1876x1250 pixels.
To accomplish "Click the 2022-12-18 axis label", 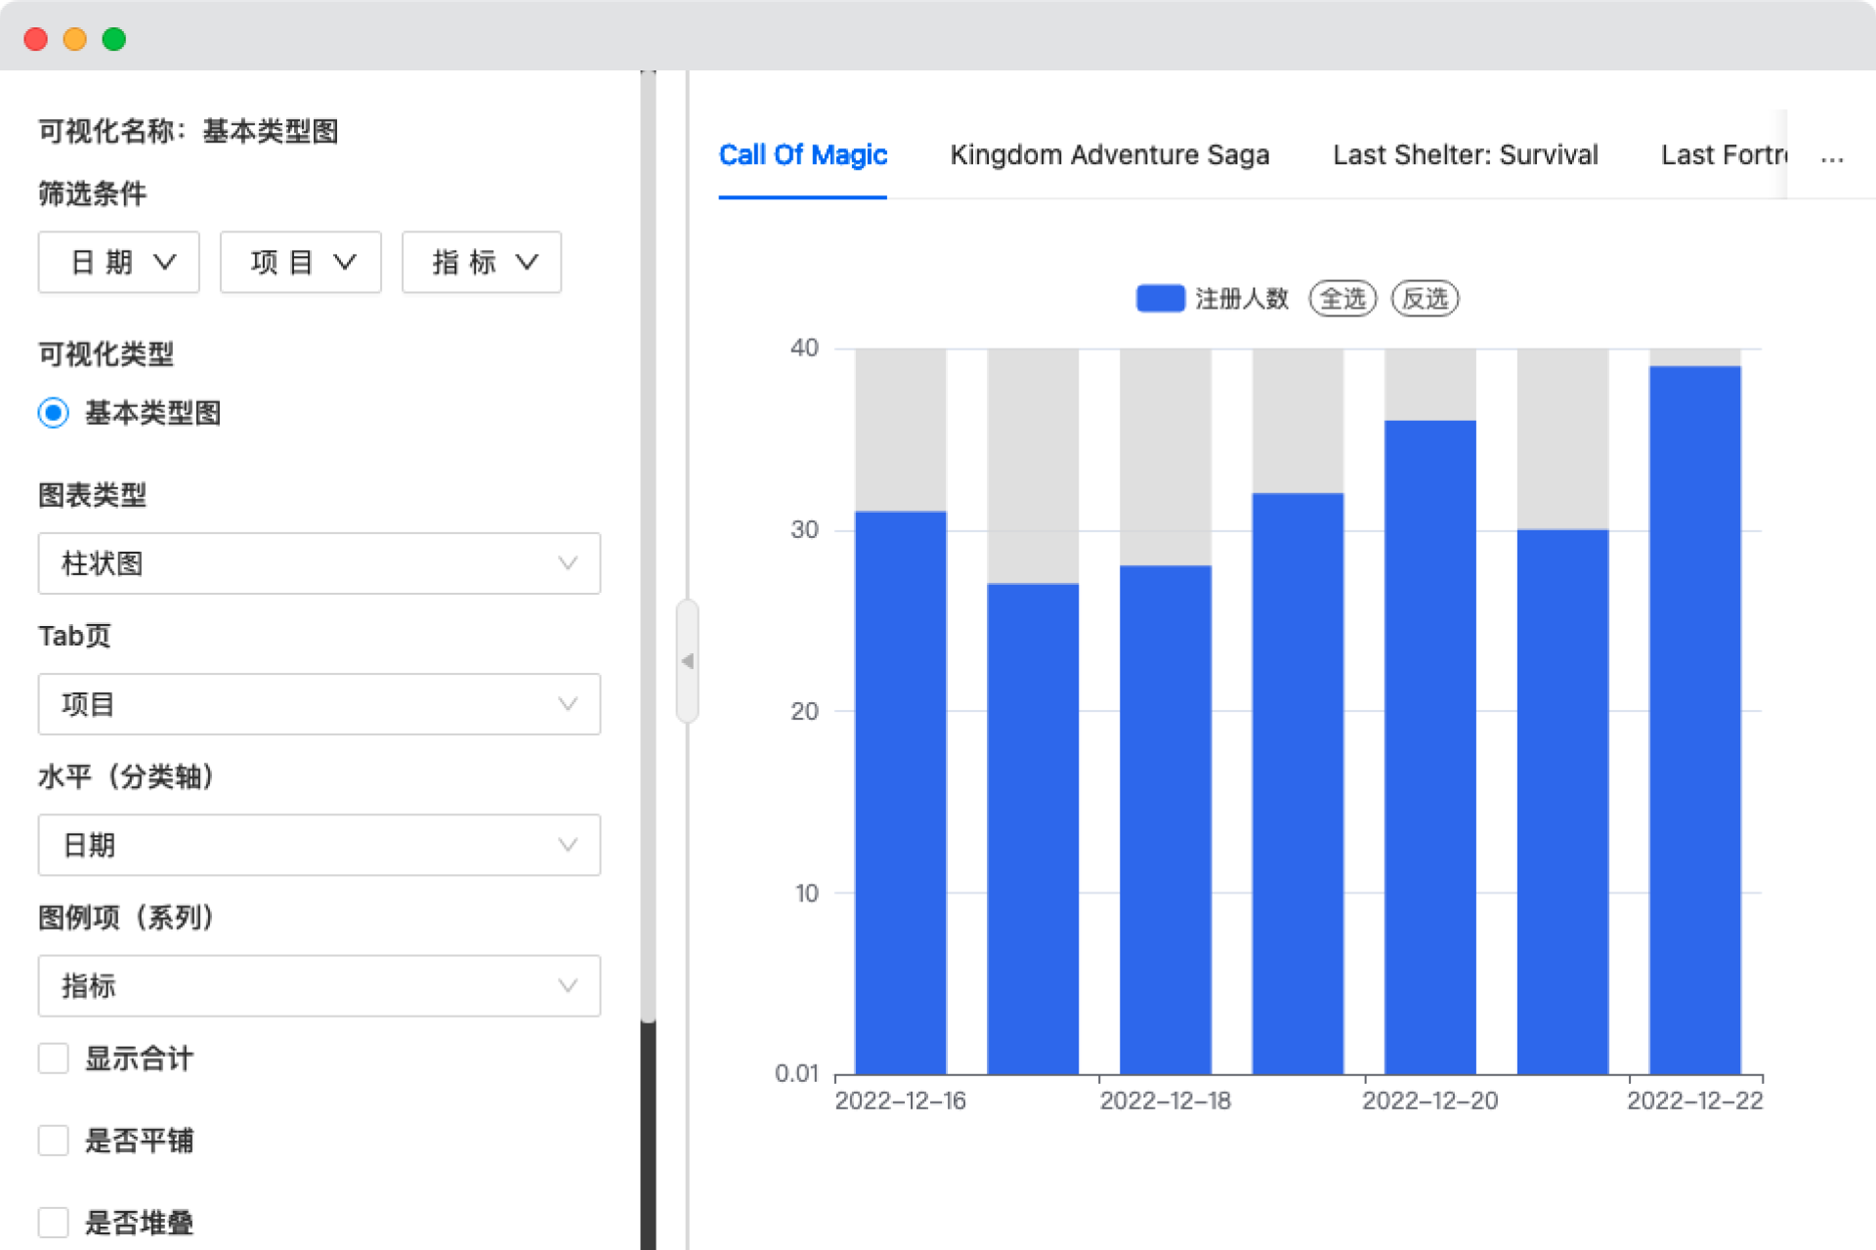I will (1166, 1101).
